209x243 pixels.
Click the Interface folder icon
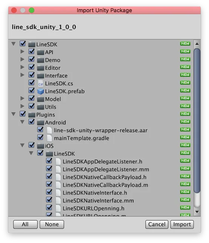click(x=41, y=75)
